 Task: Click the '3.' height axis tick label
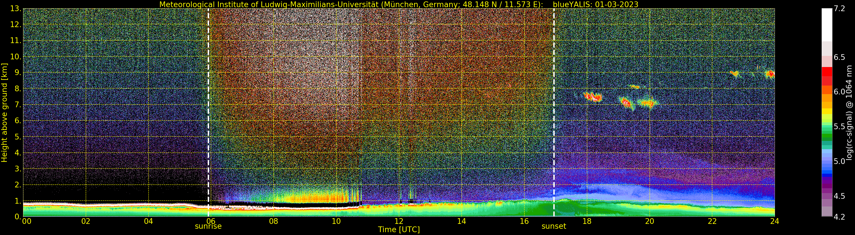coord(17,169)
